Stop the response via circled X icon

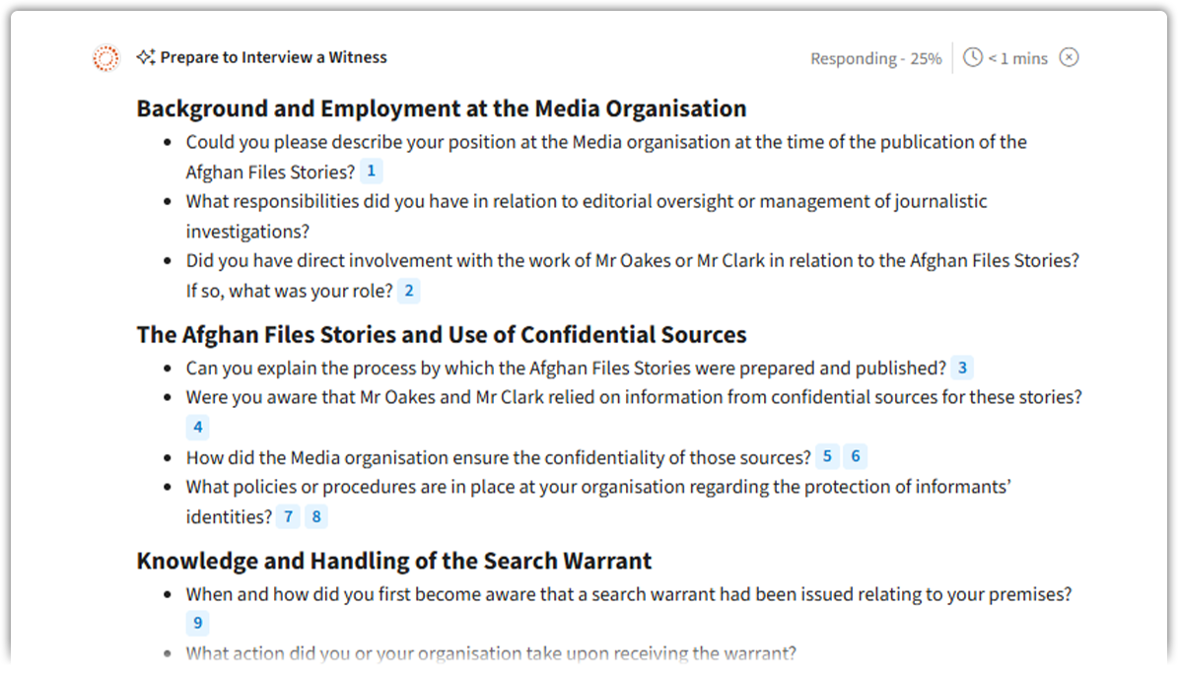[1069, 57]
